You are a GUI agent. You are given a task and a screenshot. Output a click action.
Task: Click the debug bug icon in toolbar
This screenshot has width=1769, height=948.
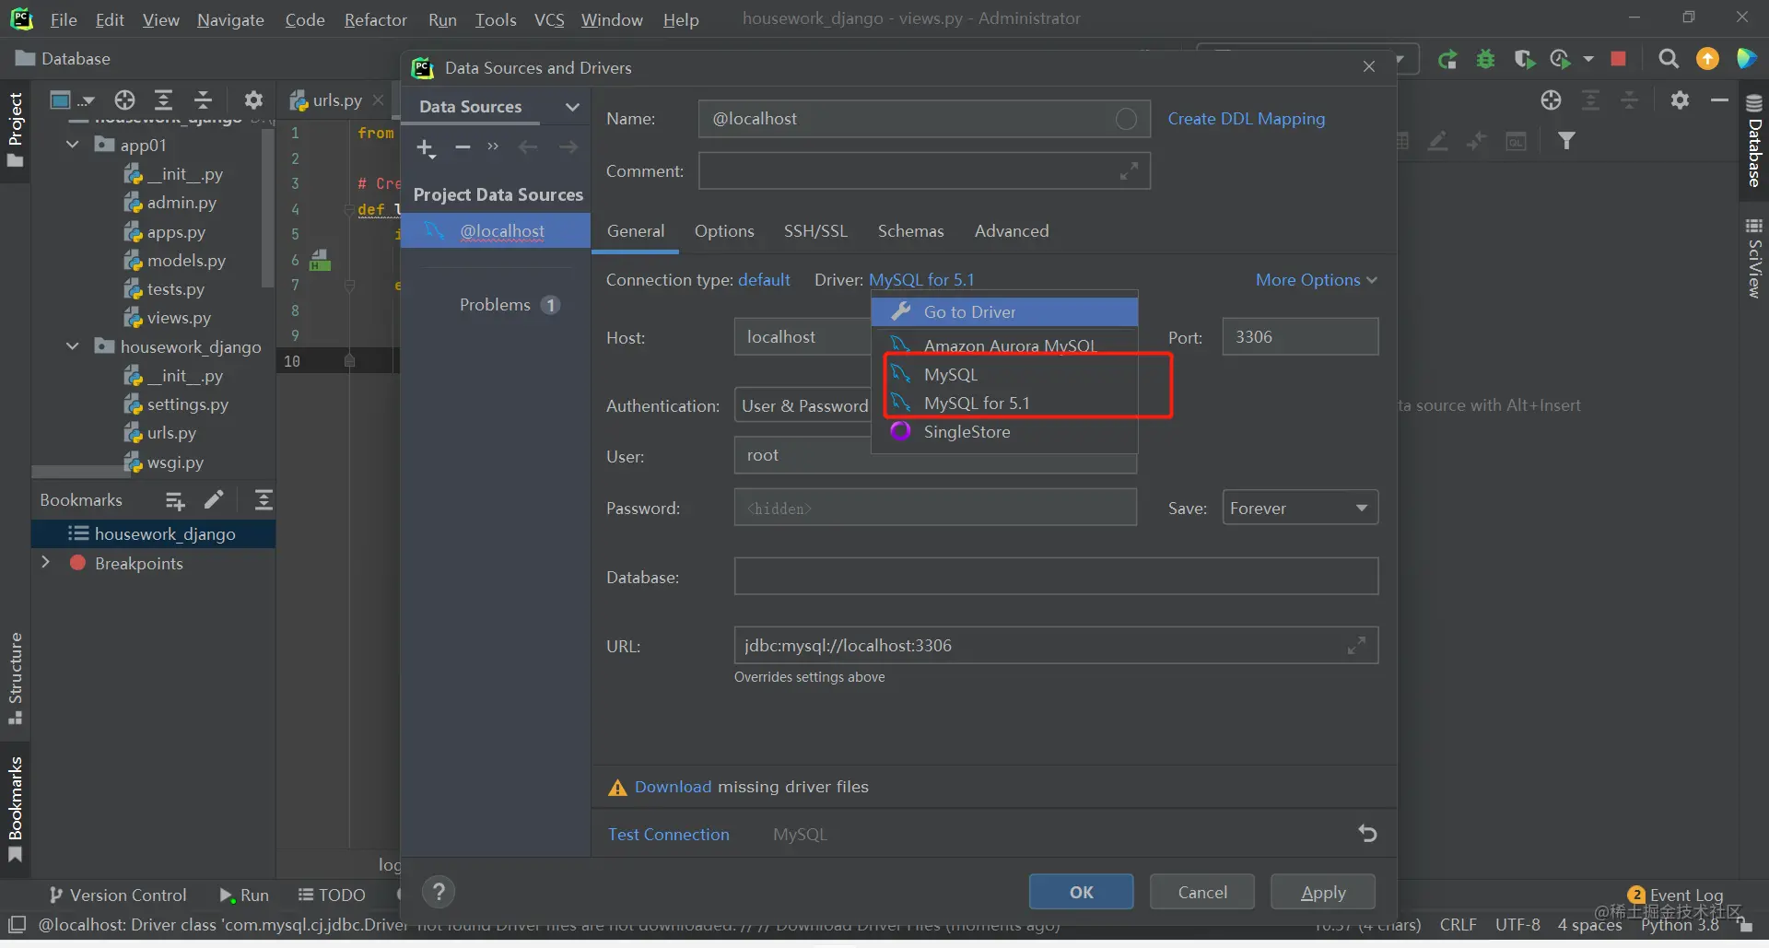click(1485, 59)
